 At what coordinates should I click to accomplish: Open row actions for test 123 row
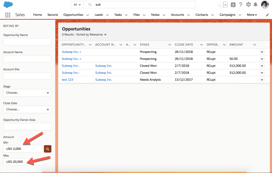[x=262, y=80]
